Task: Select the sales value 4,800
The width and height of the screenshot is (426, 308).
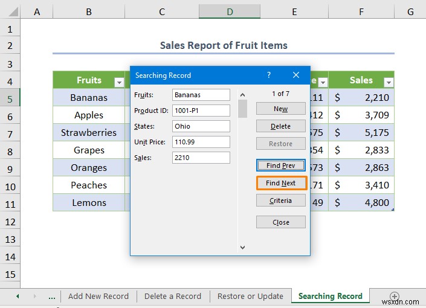Action: pos(361,203)
